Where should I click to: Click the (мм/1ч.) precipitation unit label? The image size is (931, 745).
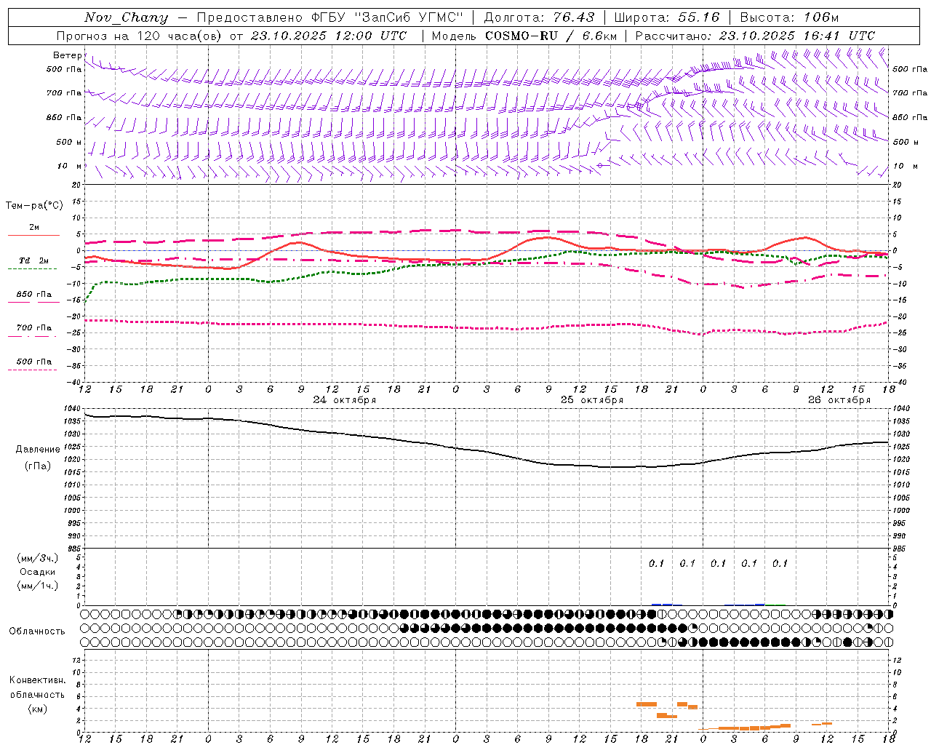38,586
